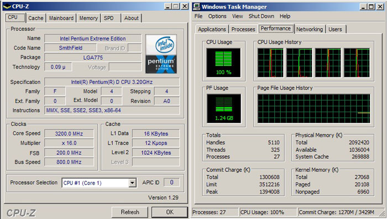Switch to the Mainboard tab

coord(61,18)
